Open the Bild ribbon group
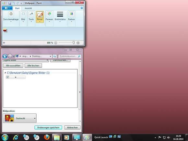Viewport: 188px width, 141px height. click(x=23, y=17)
